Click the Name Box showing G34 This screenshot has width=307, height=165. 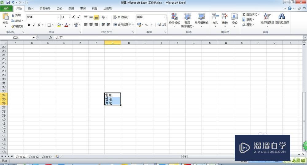(16, 37)
